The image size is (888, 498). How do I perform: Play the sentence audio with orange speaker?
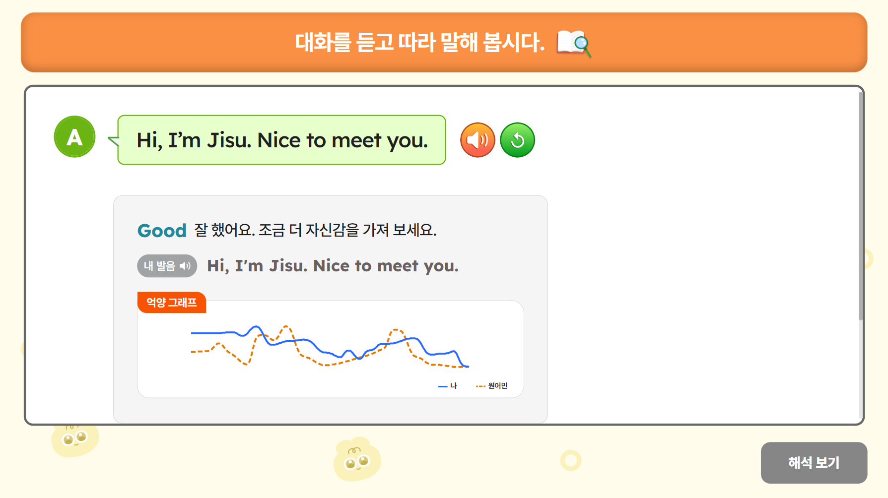(x=478, y=140)
